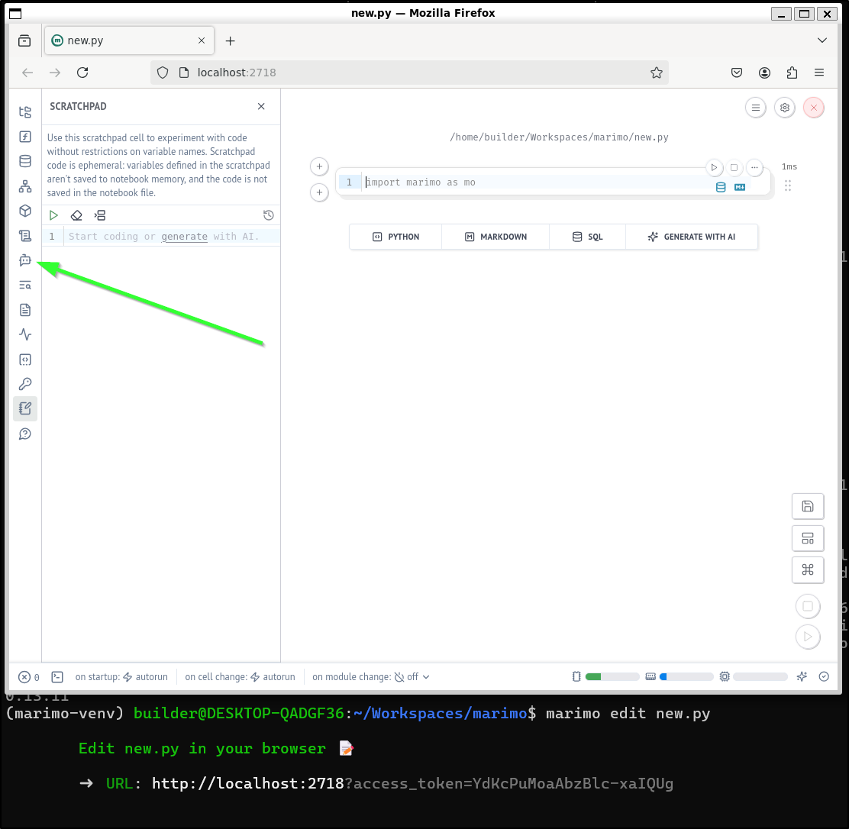The width and height of the screenshot is (849, 829).
Task: Open the tracing sidebar panel
Action: click(x=25, y=334)
